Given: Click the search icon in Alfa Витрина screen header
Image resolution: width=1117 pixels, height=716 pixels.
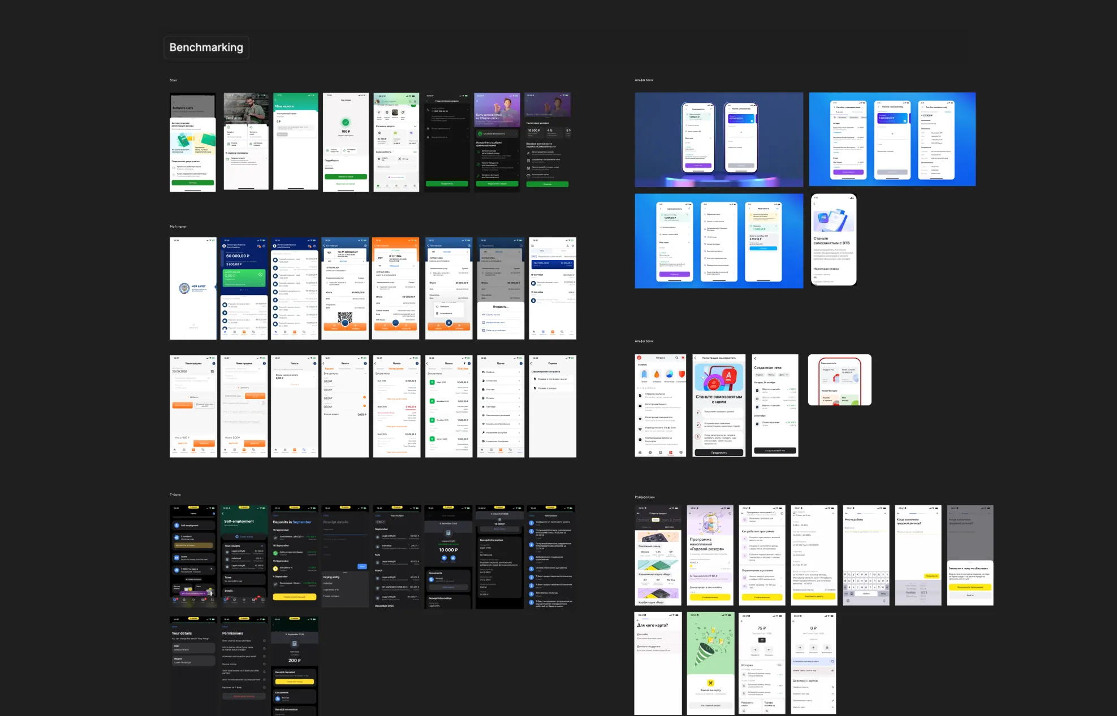Looking at the screenshot, I should [x=676, y=358].
